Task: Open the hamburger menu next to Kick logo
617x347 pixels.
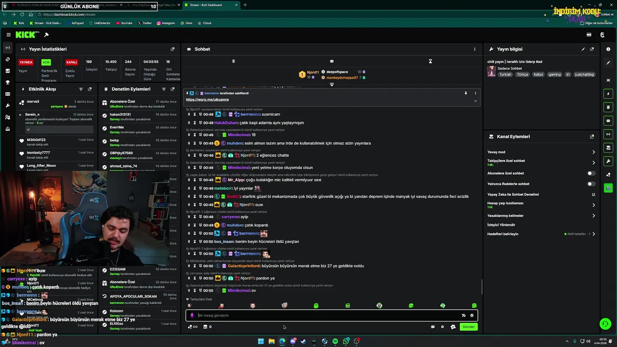Action: [9, 35]
